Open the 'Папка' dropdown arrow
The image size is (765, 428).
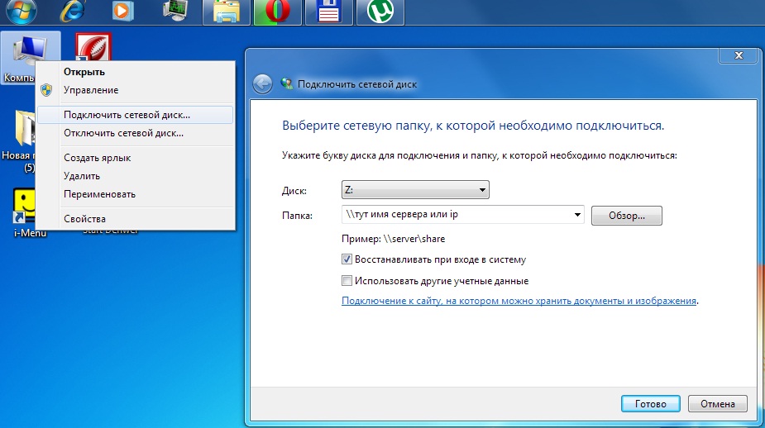(x=577, y=216)
